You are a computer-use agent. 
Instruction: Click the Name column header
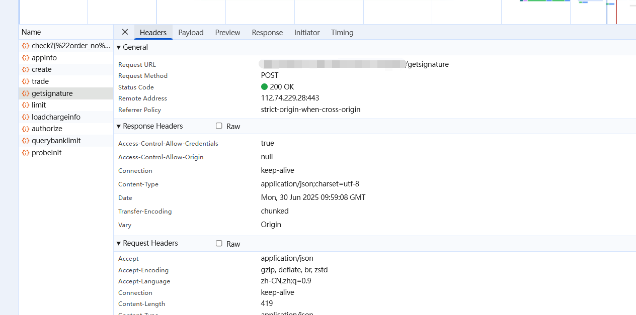pyautogui.click(x=66, y=32)
